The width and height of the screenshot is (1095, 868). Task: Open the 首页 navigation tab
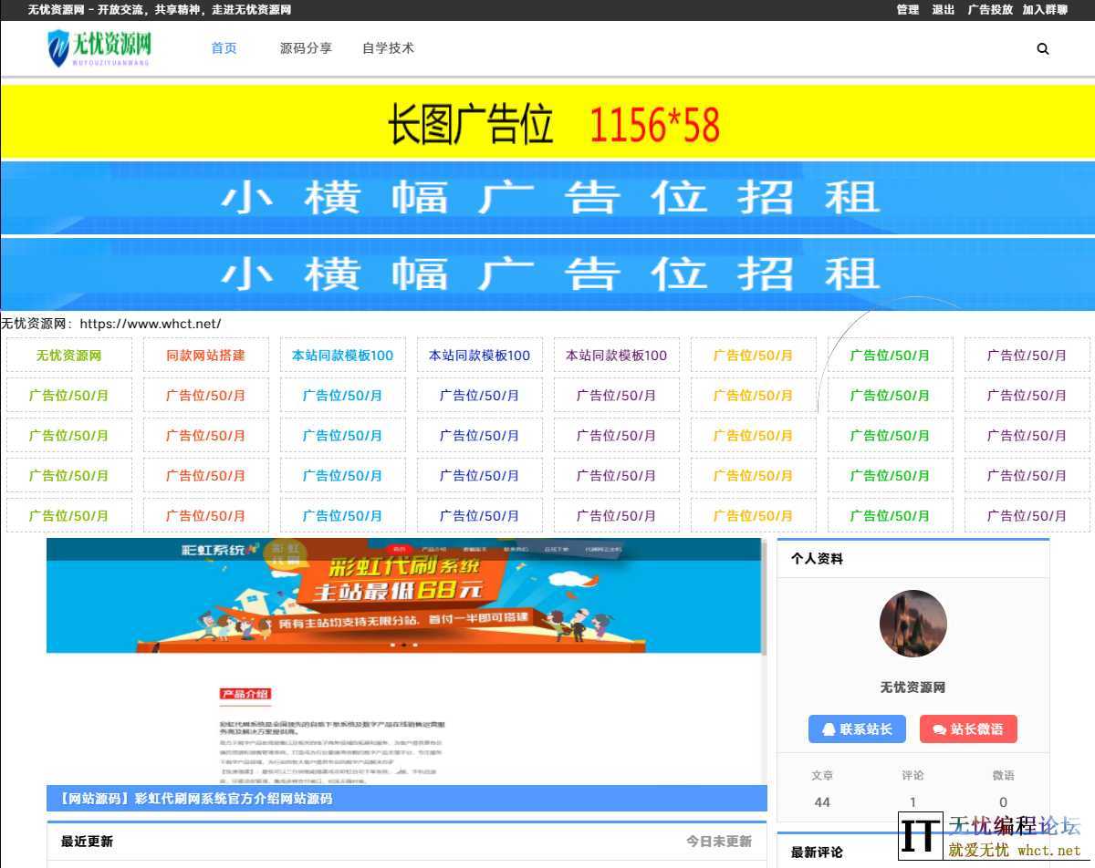(223, 48)
